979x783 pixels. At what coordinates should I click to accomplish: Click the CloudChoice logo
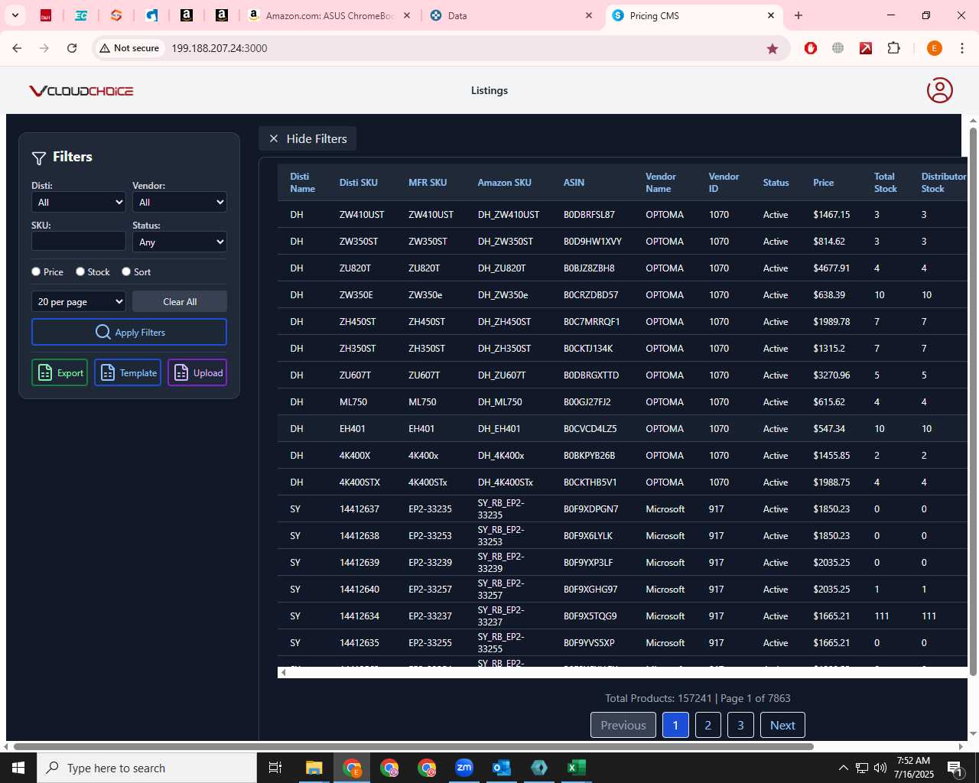click(81, 91)
